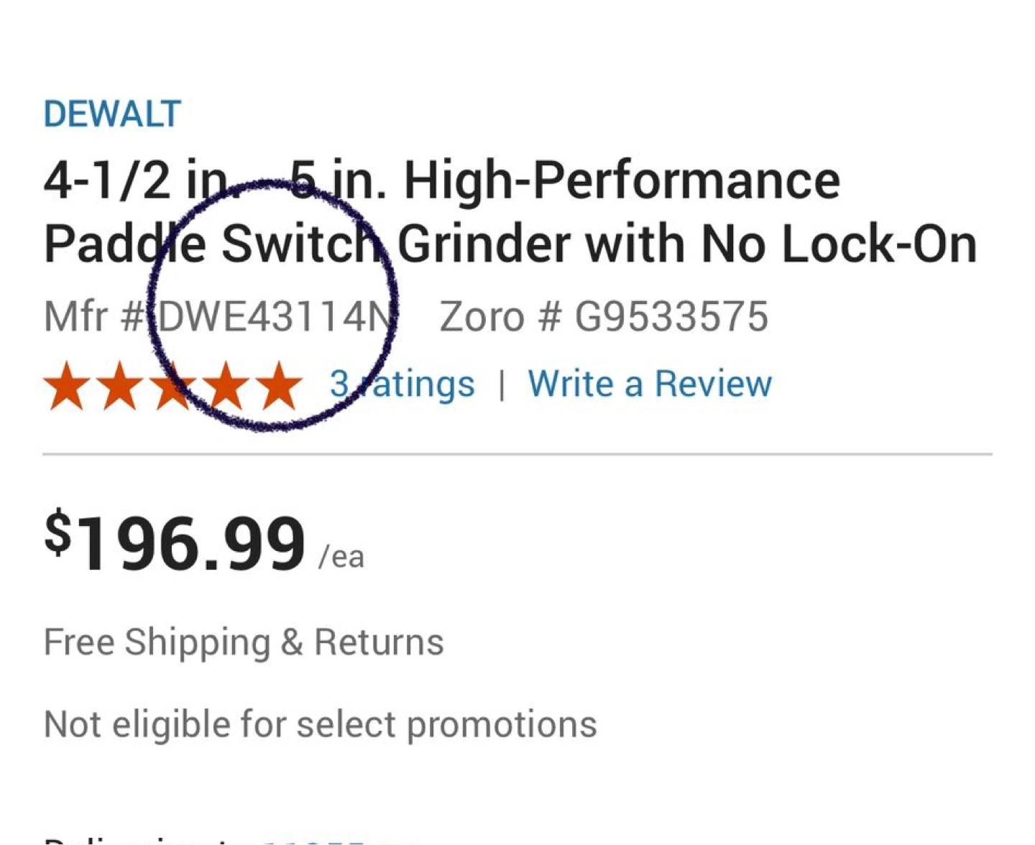
Task: Open the 3 ratings link
Action: pyautogui.click(x=402, y=384)
